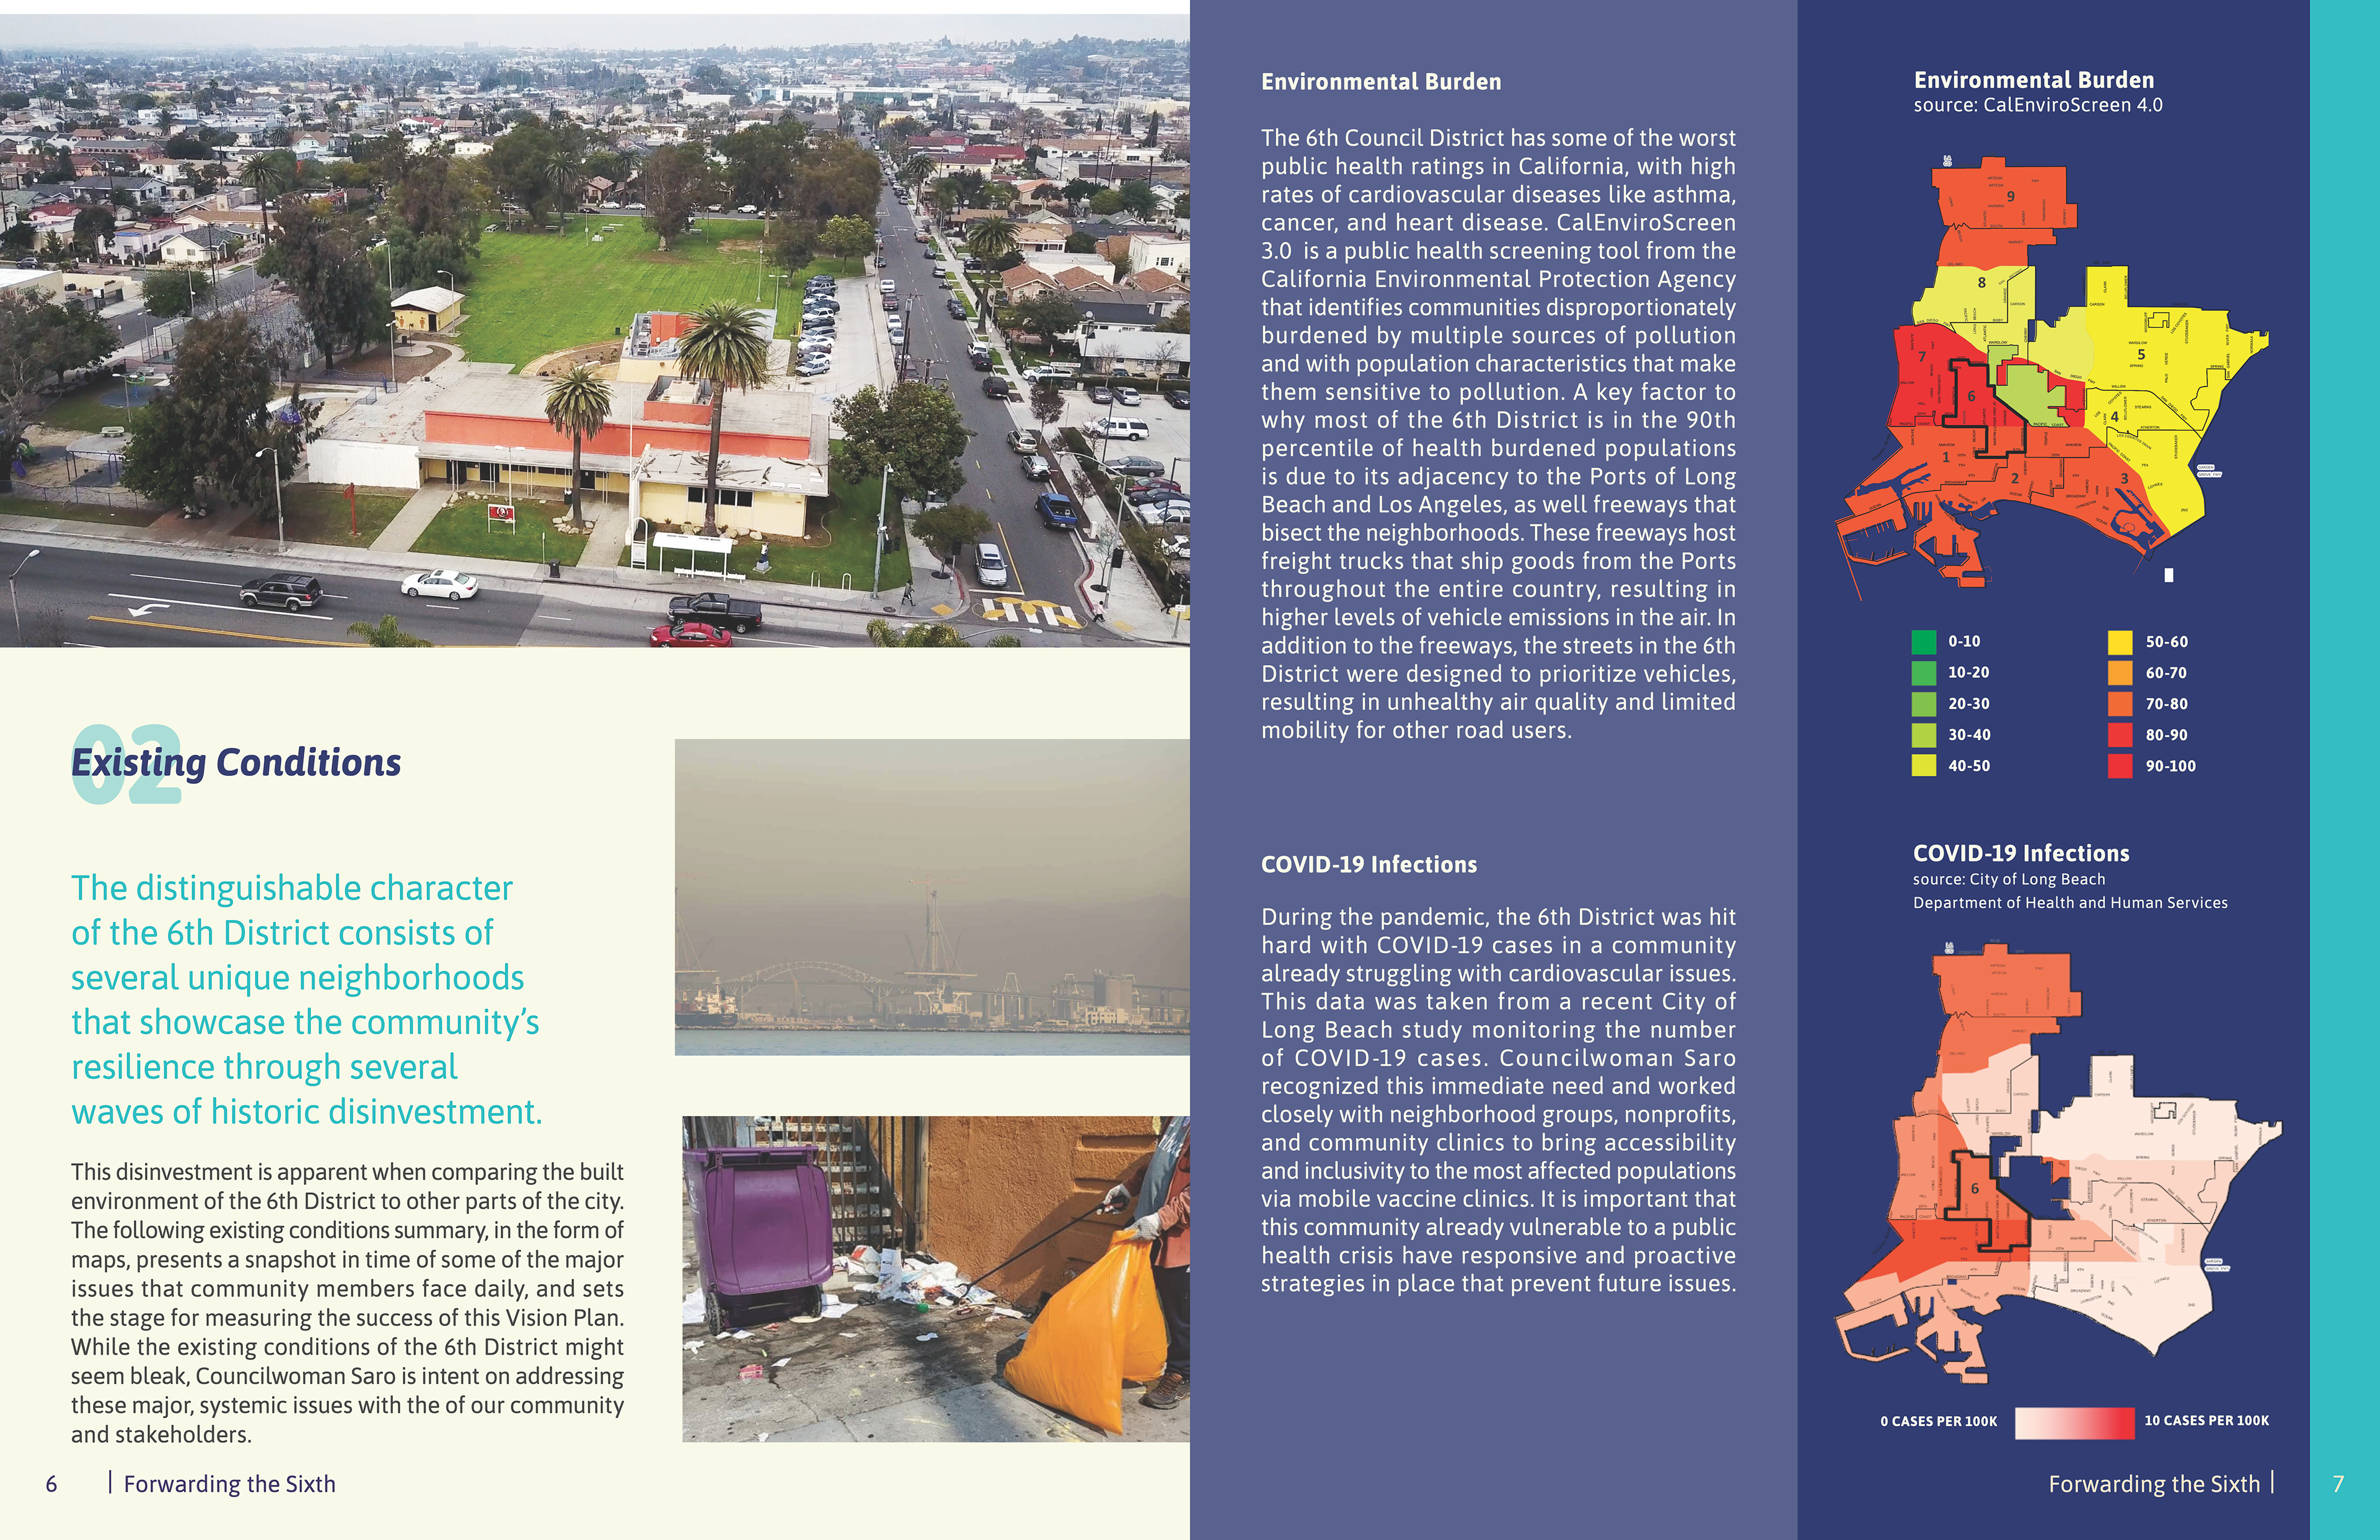Viewport: 2380px width, 1540px height.
Task: Click district 7 on the Environmental Burden map
Action: (1921, 357)
